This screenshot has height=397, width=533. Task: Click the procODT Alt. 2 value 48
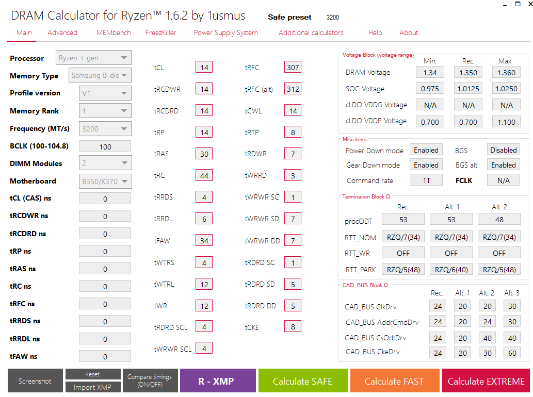pyautogui.click(x=499, y=220)
